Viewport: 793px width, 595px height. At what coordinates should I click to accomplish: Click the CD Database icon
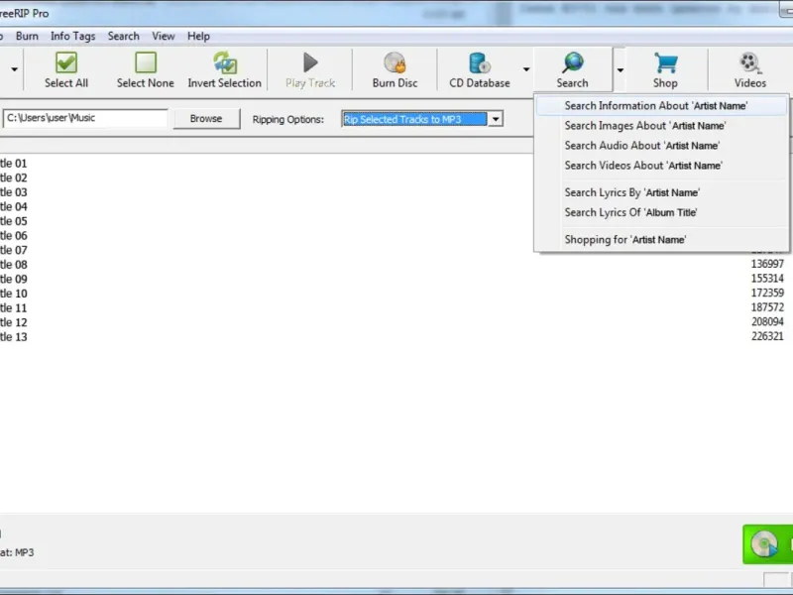coord(479,62)
